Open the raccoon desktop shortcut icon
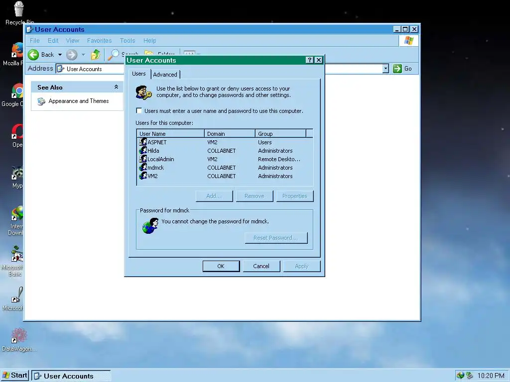 (x=17, y=173)
